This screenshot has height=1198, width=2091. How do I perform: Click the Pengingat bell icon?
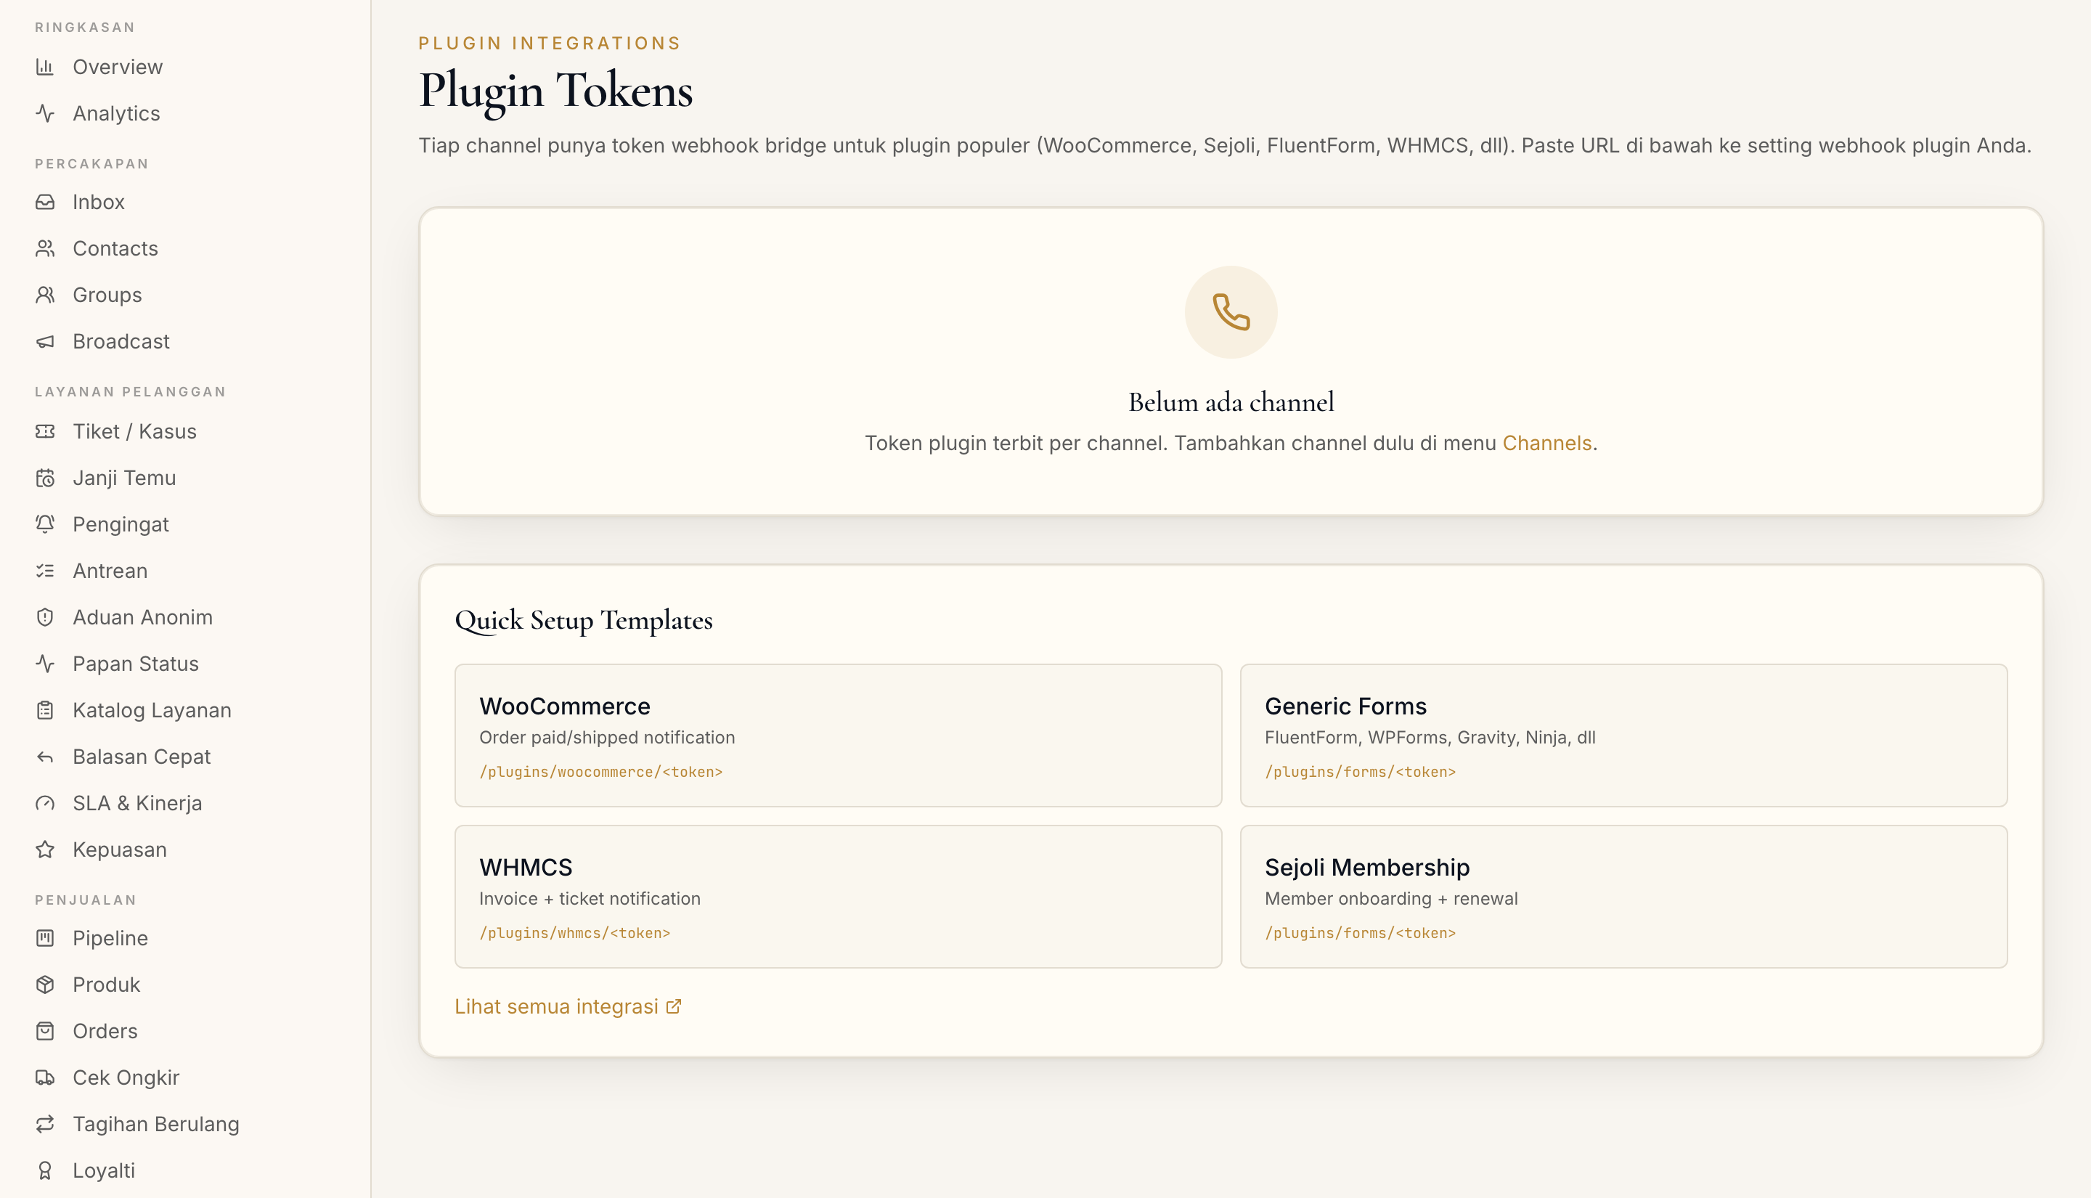click(45, 524)
